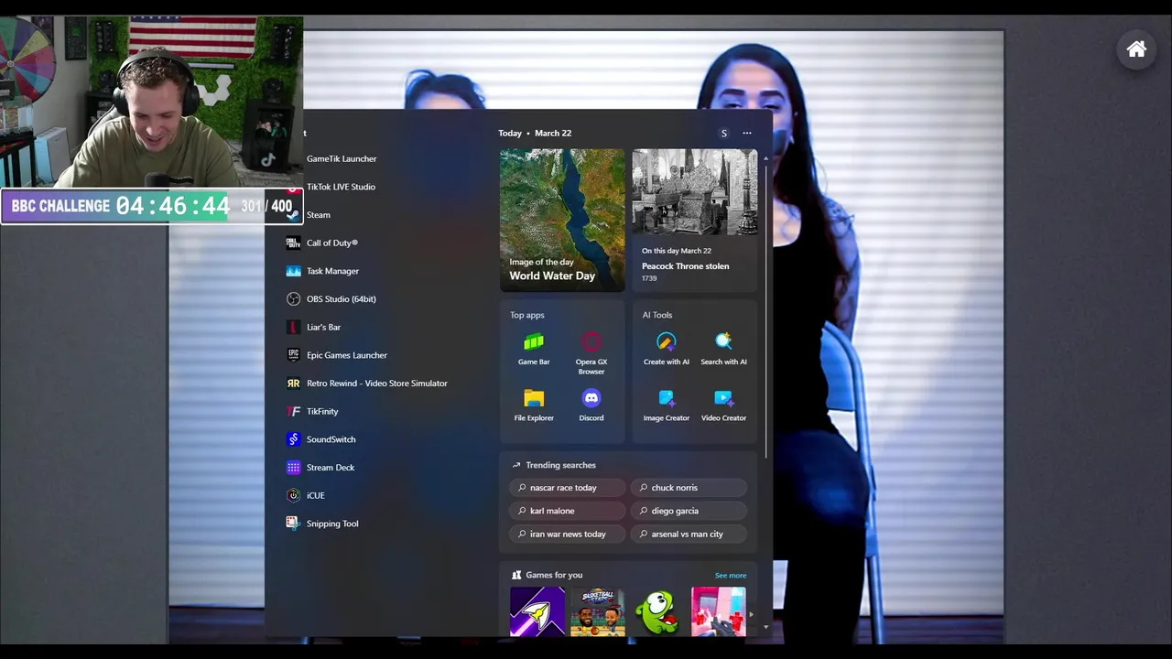Screen dimensions: 1172x659
Task: Open the purple arrow game thumbnail
Action: (537, 611)
